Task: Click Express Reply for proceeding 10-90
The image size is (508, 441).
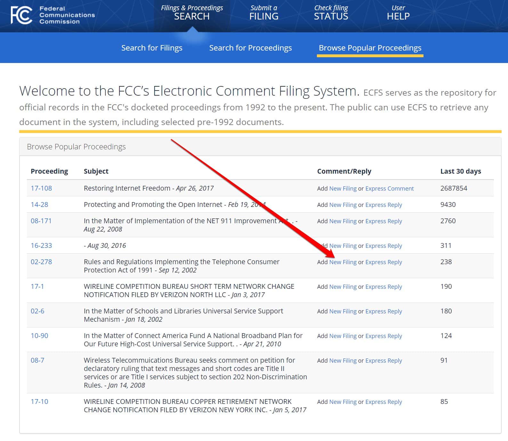Action: [x=383, y=336]
